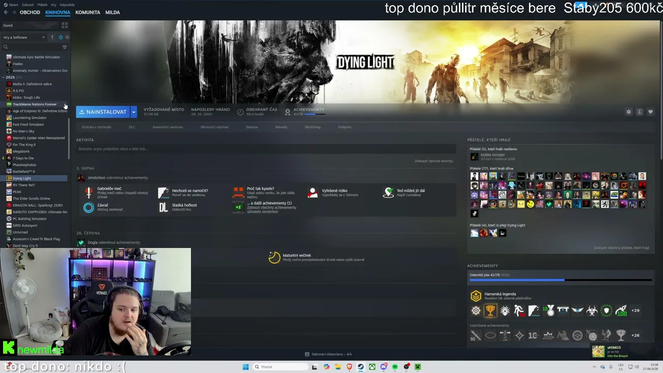This screenshot has width=663, height=373.
Task: Click the Závrať achievement icon
Action: (x=89, y=207)
